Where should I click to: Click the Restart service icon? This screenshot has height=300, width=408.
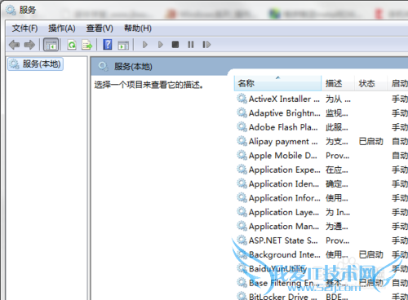tap(206, 44)
